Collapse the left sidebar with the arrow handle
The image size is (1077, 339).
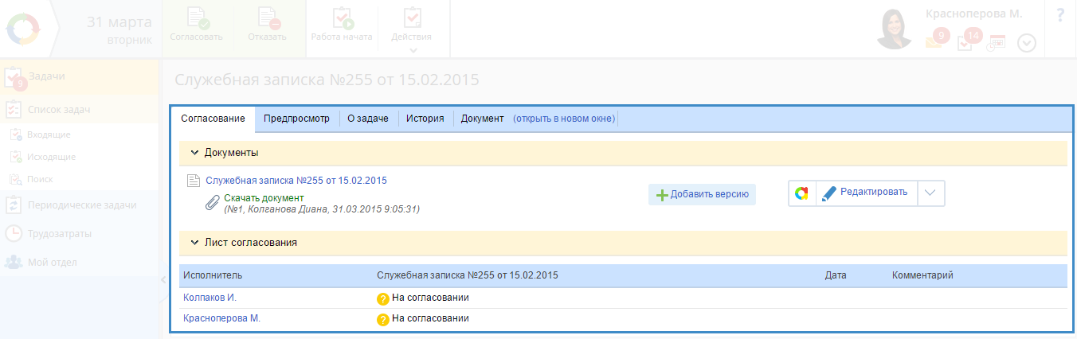(163, 279)
